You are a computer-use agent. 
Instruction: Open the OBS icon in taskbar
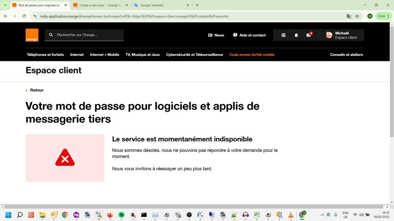click(189, 215)
